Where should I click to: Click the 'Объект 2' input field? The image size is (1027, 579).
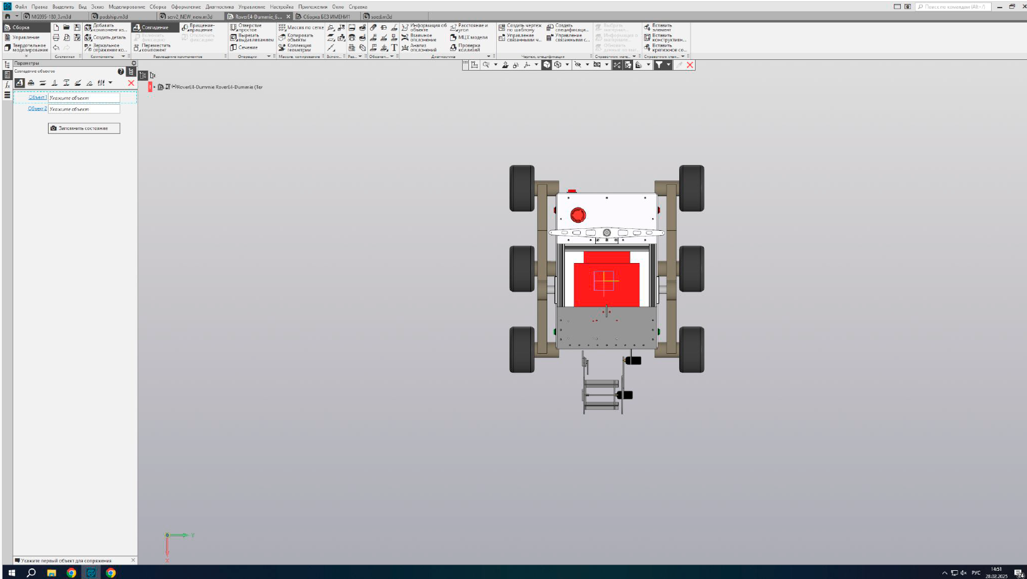coord(84,109)
